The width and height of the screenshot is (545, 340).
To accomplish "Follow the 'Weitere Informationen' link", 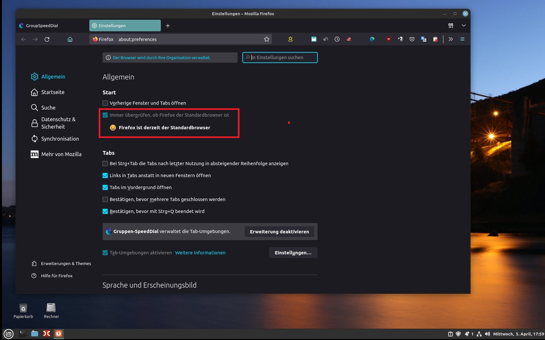I will (200, 253).
